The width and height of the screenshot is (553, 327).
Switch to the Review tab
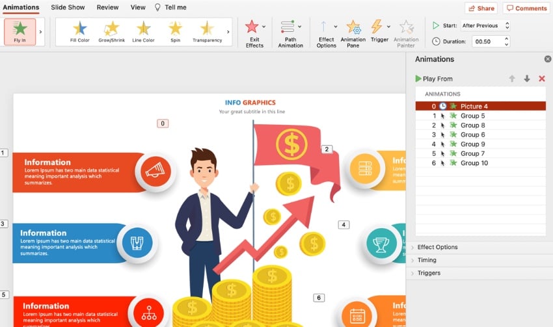point(107,7)
